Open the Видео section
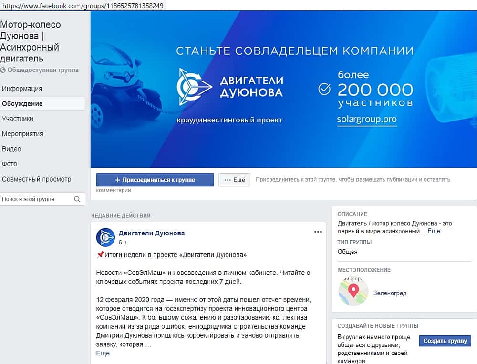The image size is (477, 364). (11, 149)
